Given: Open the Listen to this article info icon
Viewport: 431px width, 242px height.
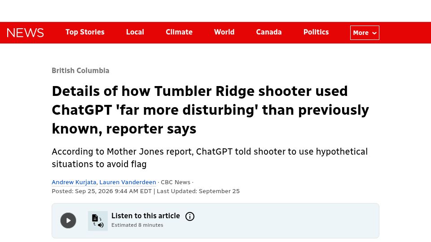Looking at the screenshot, I should pyautogui.click(x=190, y=216).
